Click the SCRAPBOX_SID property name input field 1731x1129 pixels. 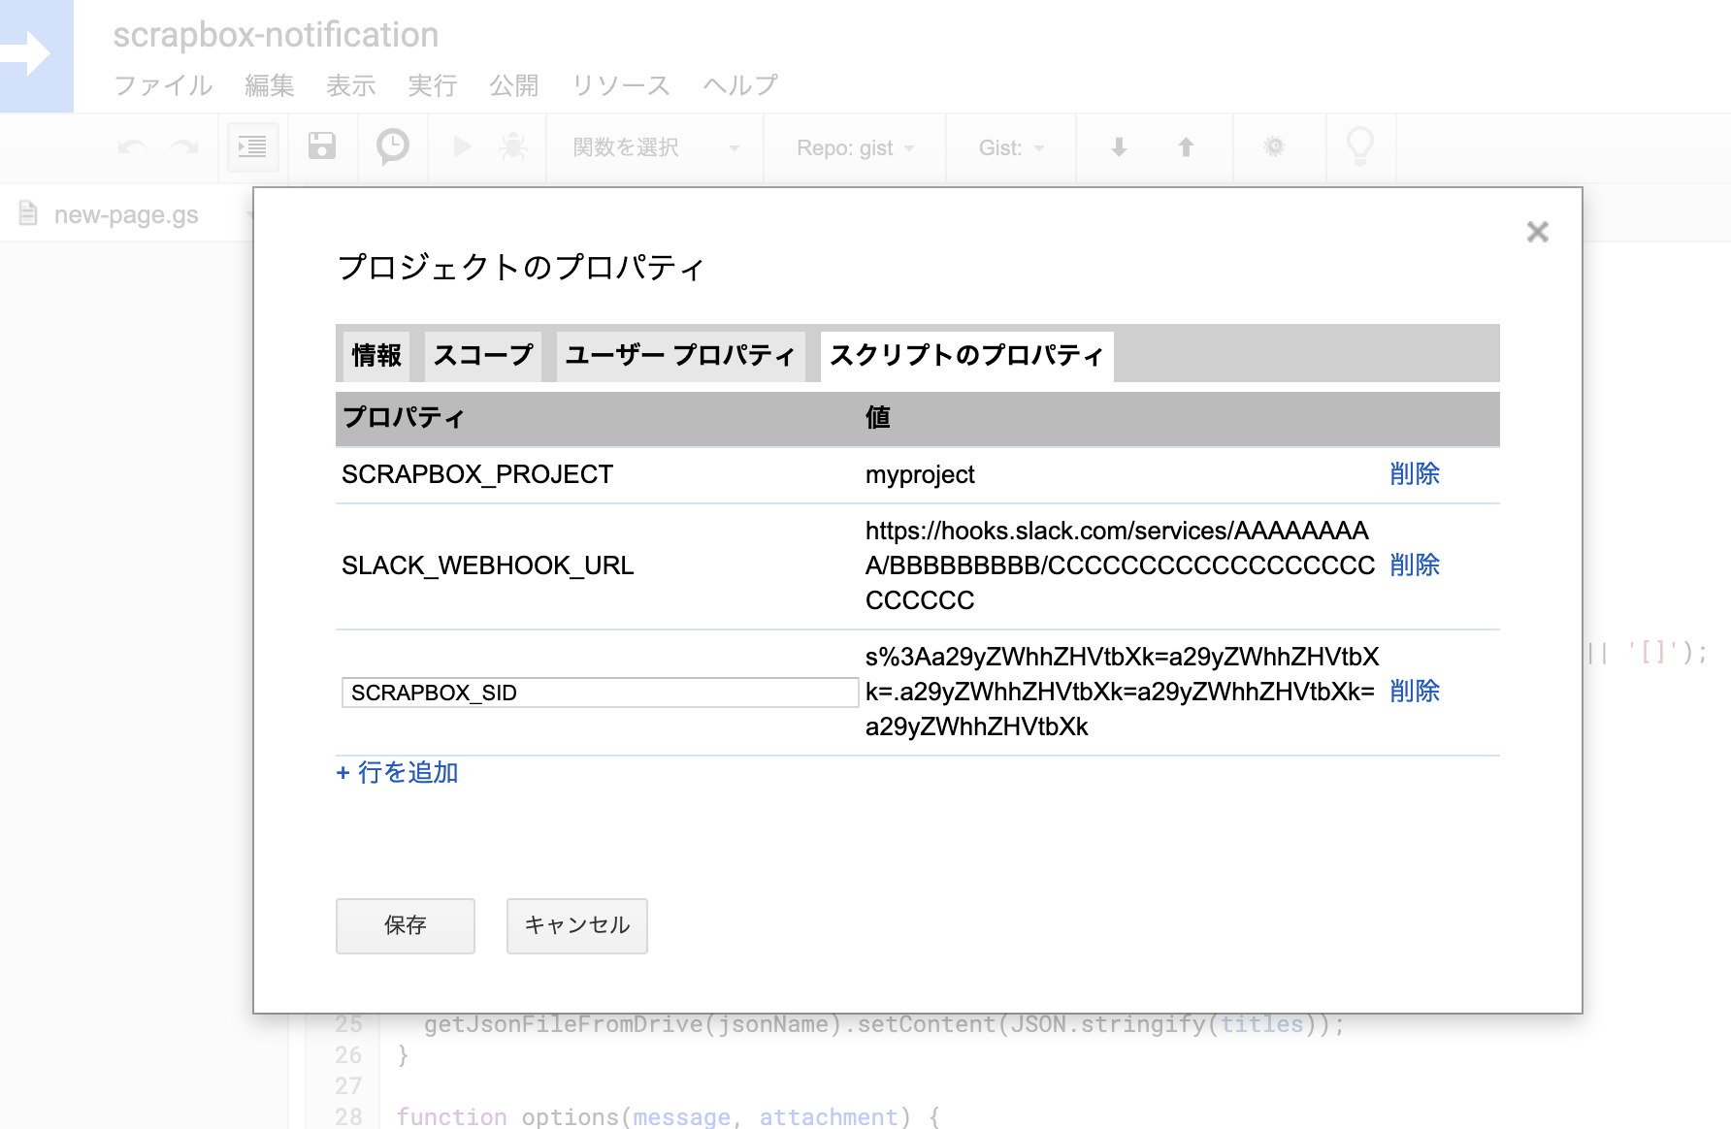[600, 693]
